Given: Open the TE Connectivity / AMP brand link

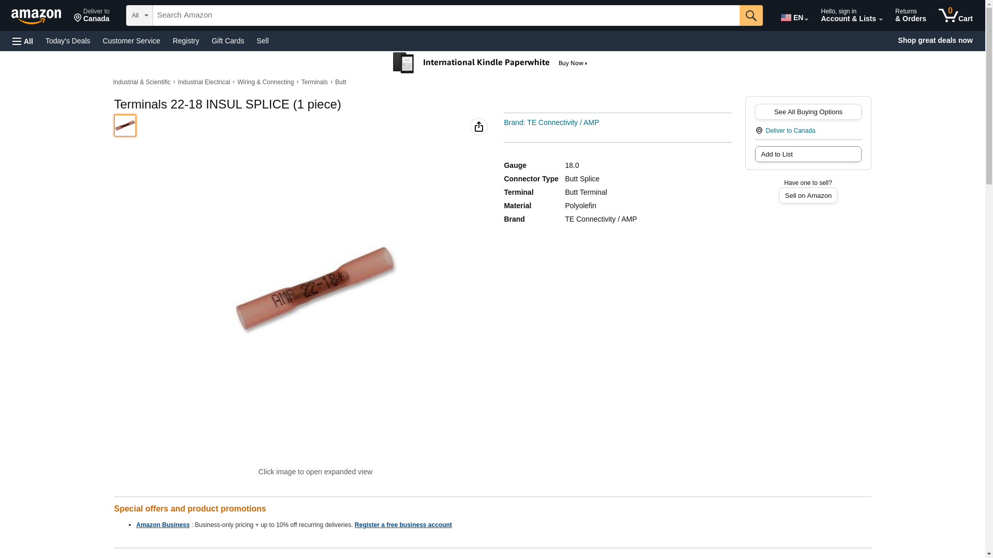Looking at the screenshot, I should (551, 122).
